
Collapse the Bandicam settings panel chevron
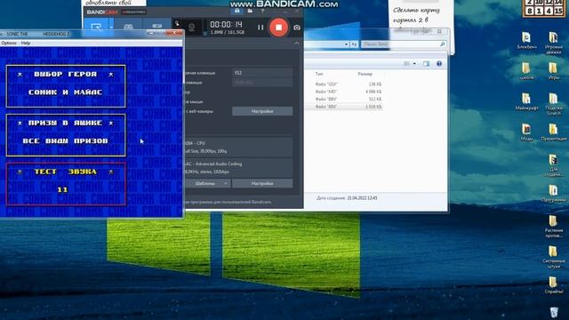click(296, 44)
